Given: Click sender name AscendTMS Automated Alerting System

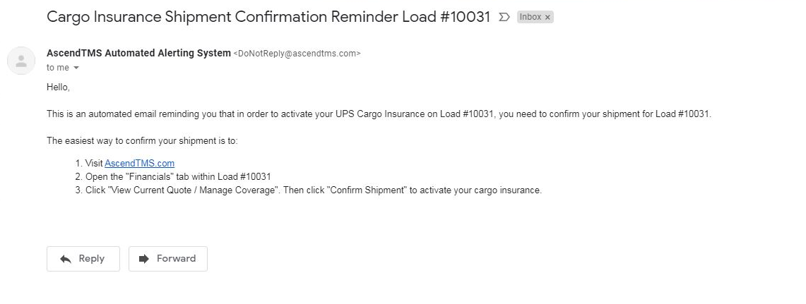Looking at the screenshot, I should click(138, 53).
